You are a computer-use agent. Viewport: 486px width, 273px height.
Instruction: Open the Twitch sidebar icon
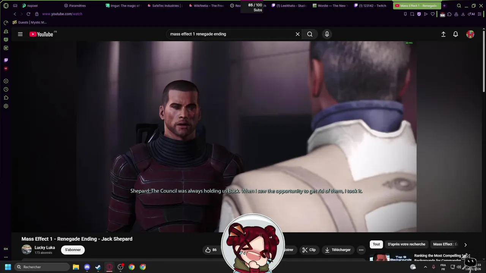point(6,60)
